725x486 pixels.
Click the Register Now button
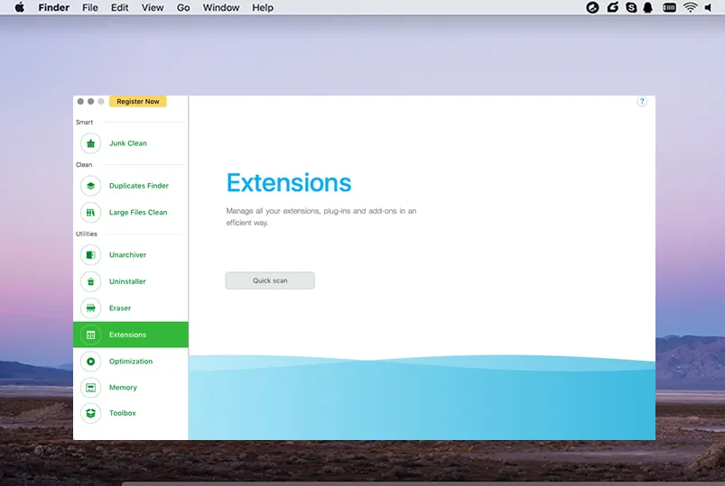138,102
